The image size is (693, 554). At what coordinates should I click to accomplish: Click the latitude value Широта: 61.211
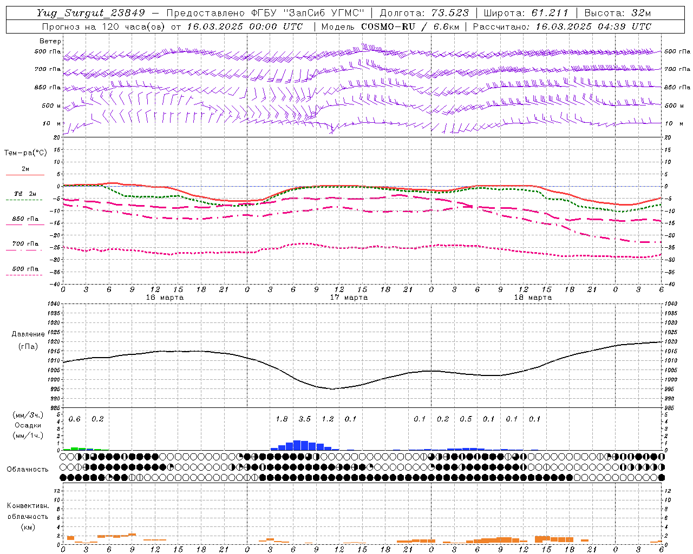pyautogui.click(x=526, y=13)
